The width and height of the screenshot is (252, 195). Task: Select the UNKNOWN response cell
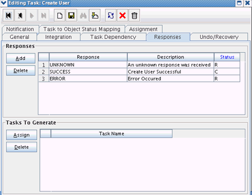pyautogui.click(x=88, y=65)
